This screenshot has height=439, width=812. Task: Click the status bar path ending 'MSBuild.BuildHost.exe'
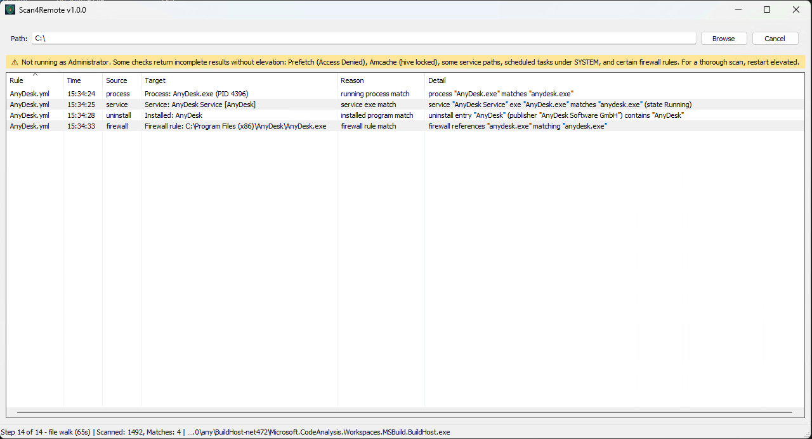(318, 432)
